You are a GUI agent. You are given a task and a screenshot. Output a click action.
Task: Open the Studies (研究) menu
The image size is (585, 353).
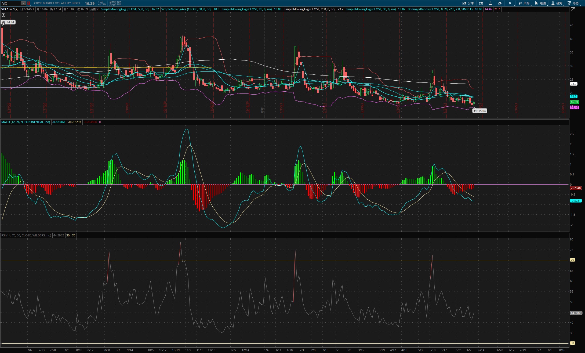click(557, 3)
